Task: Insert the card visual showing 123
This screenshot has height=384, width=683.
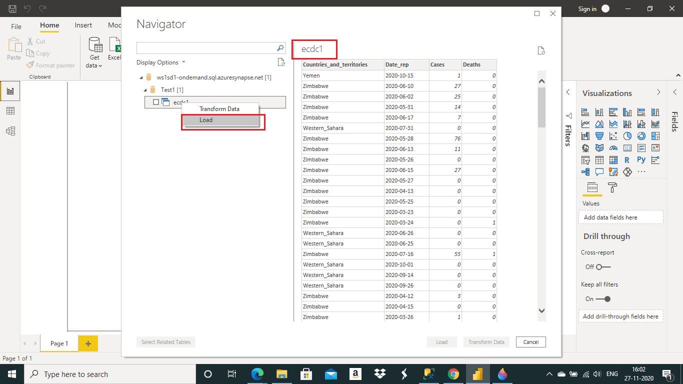Action: 627,148
